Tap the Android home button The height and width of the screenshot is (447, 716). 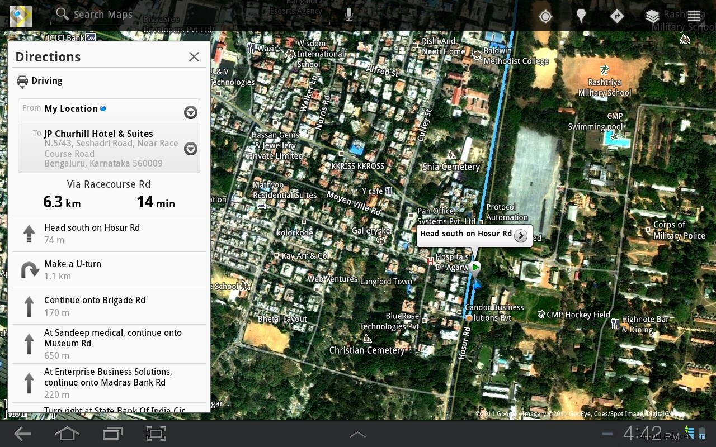[x=67, y=434]
